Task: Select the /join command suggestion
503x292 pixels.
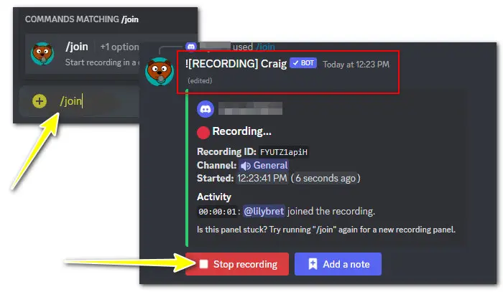Action: (x=83, y=54)
